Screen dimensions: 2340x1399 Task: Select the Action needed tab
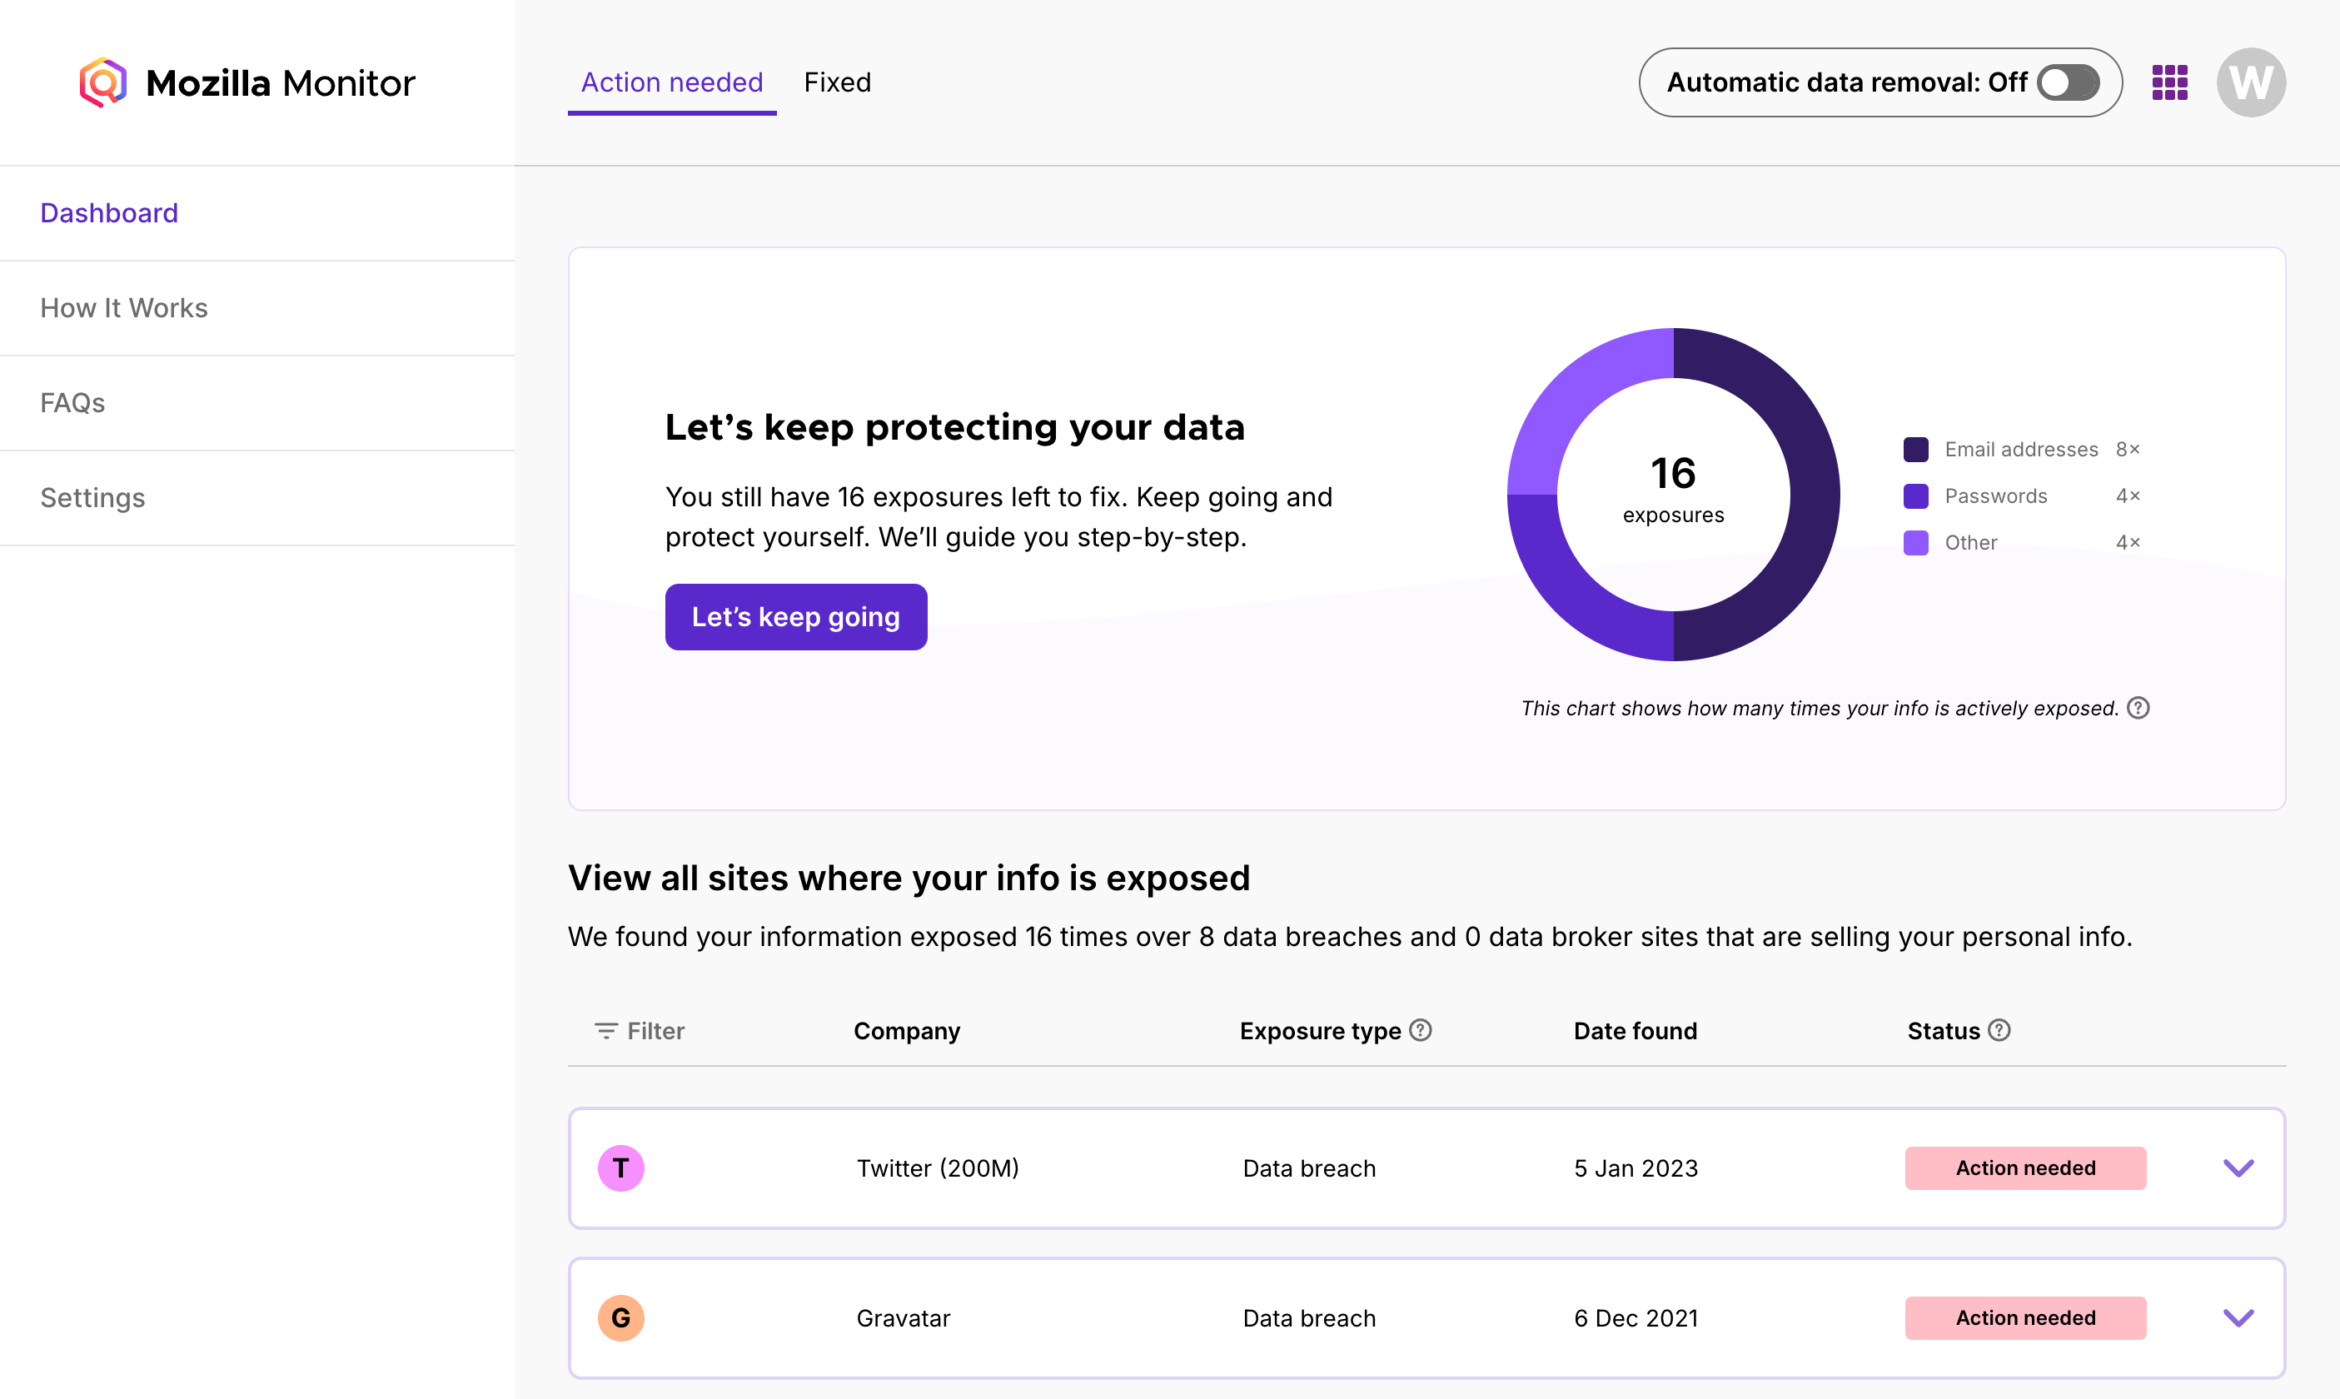tap(672, 83)
